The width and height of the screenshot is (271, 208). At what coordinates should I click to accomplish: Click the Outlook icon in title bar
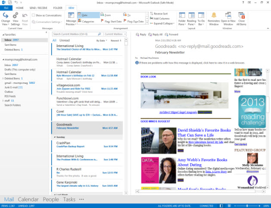[3, 2]
